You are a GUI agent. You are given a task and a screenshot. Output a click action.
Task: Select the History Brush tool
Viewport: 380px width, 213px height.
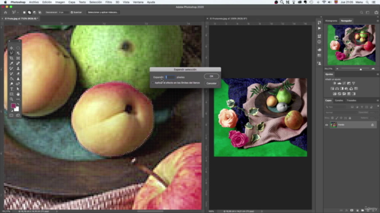tap(11, 73)
